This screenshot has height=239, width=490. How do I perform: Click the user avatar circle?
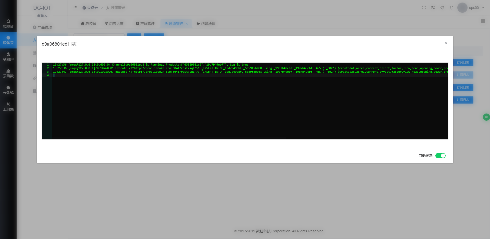(462, 8)
